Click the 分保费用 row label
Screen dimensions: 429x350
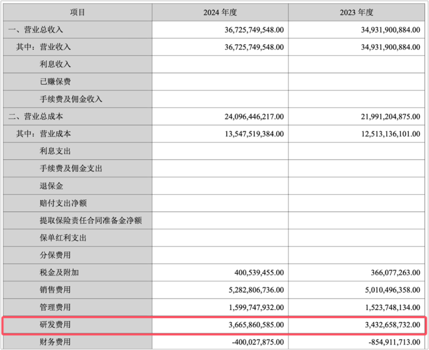coord(55,255)
